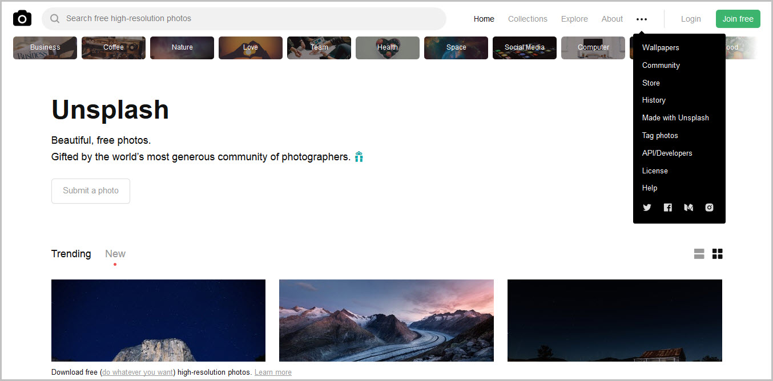The width and height of the screenshot is (773, 381).
Task: Click the search magnifier icon
Action: tap(55, 19)
